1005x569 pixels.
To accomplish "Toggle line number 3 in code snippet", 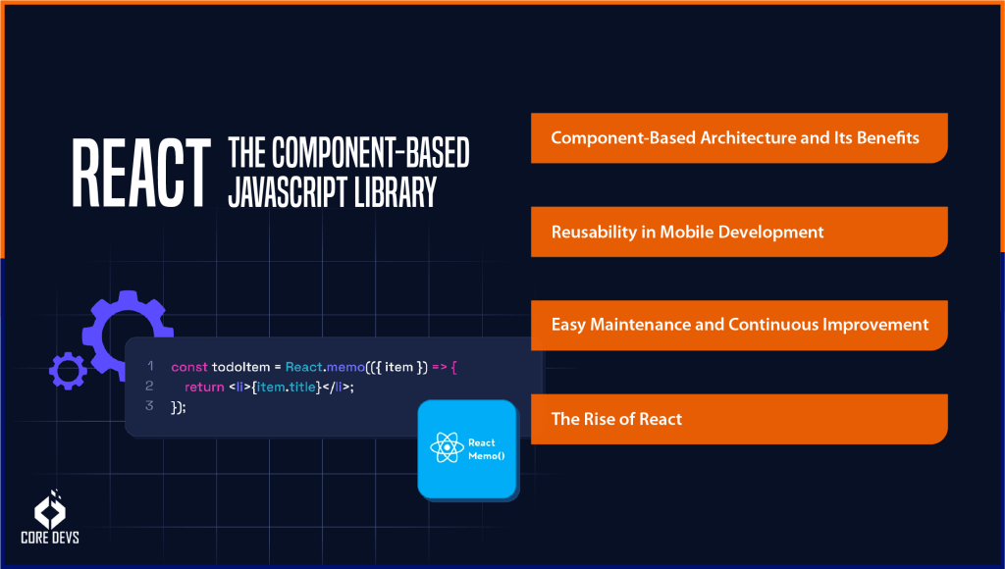I will coord(149,406).
